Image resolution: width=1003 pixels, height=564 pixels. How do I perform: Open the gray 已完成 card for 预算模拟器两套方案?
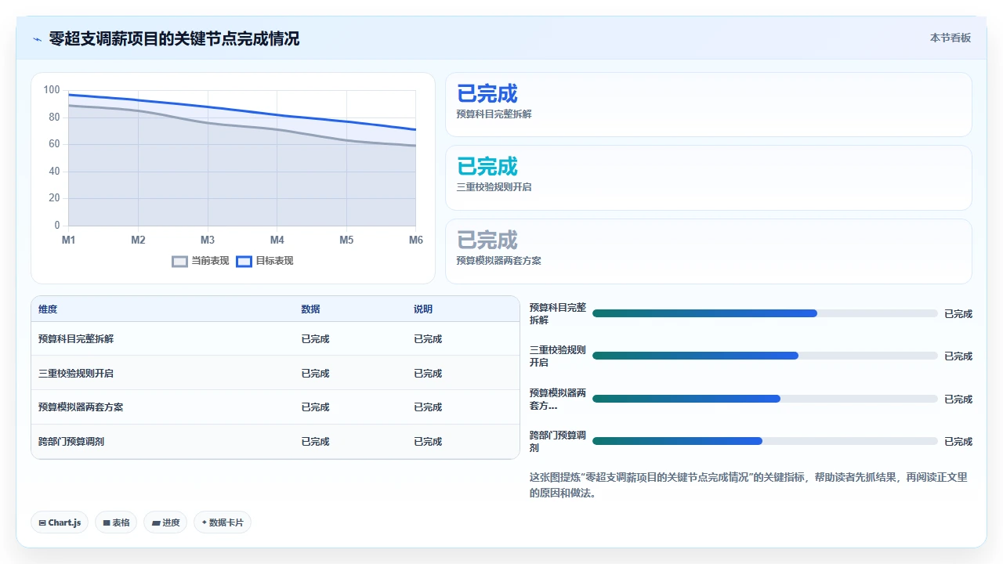pos(708,251)
